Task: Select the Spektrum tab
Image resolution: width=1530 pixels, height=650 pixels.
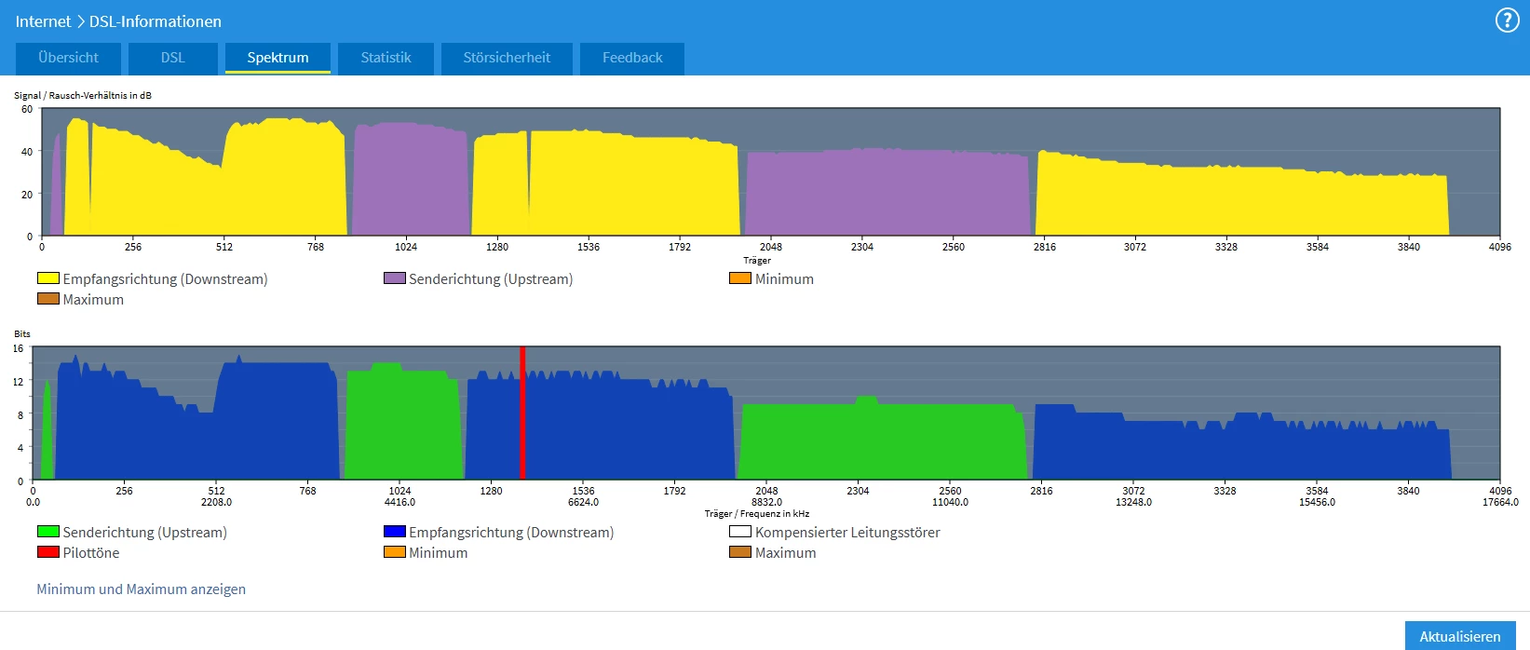Action: pyautogui.click(x=278, y=58)
